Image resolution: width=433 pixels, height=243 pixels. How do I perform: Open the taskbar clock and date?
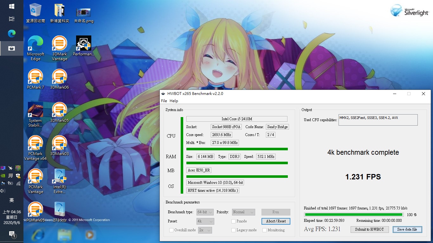[12, 217]
